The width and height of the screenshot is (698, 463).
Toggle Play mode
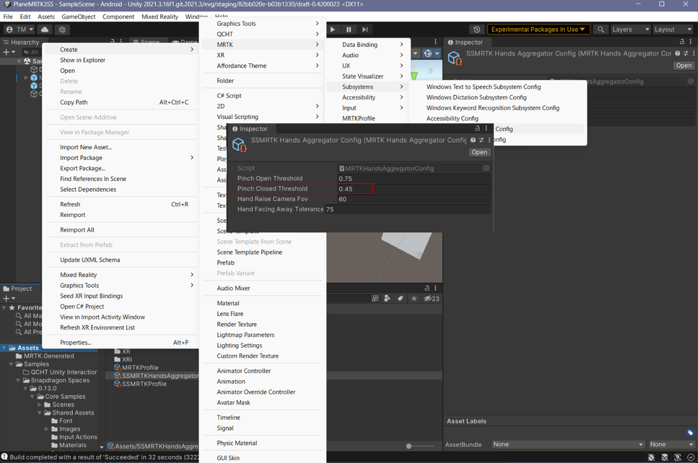click(333, 29)
